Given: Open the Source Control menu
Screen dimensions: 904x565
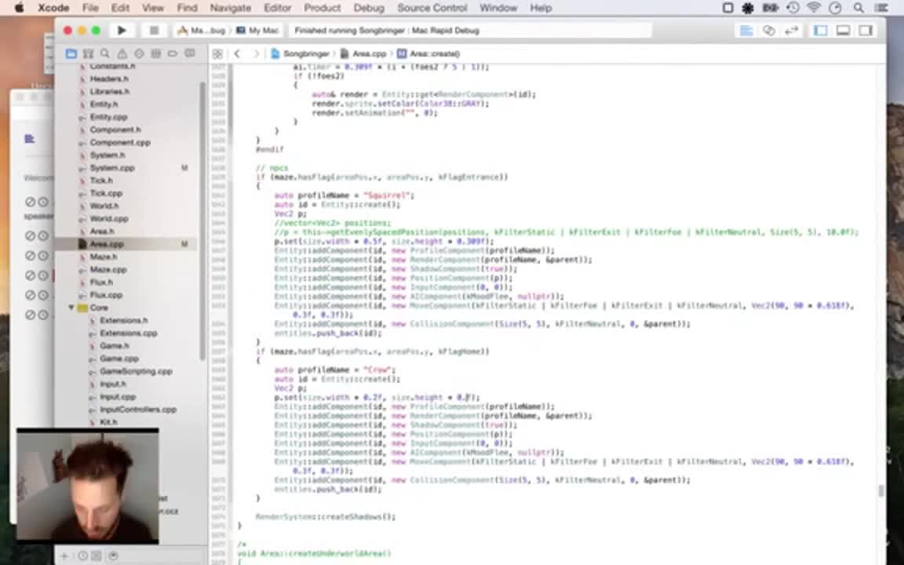Looking at the screenshot, I should [x=432, y=8].
